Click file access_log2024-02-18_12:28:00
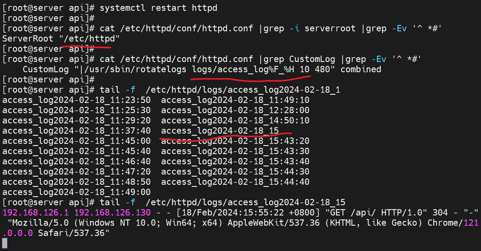The image size is (481, 251). click(x=235, y=110)
